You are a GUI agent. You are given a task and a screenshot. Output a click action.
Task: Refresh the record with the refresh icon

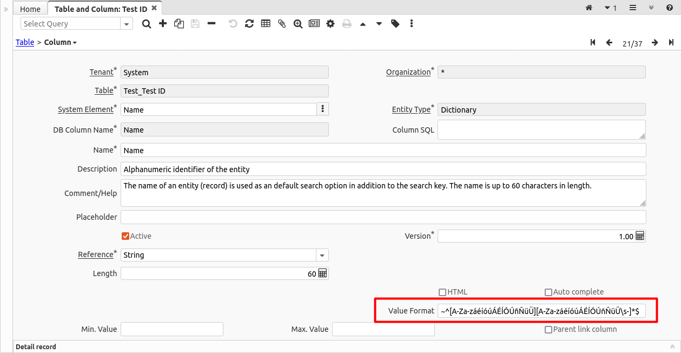249,24
